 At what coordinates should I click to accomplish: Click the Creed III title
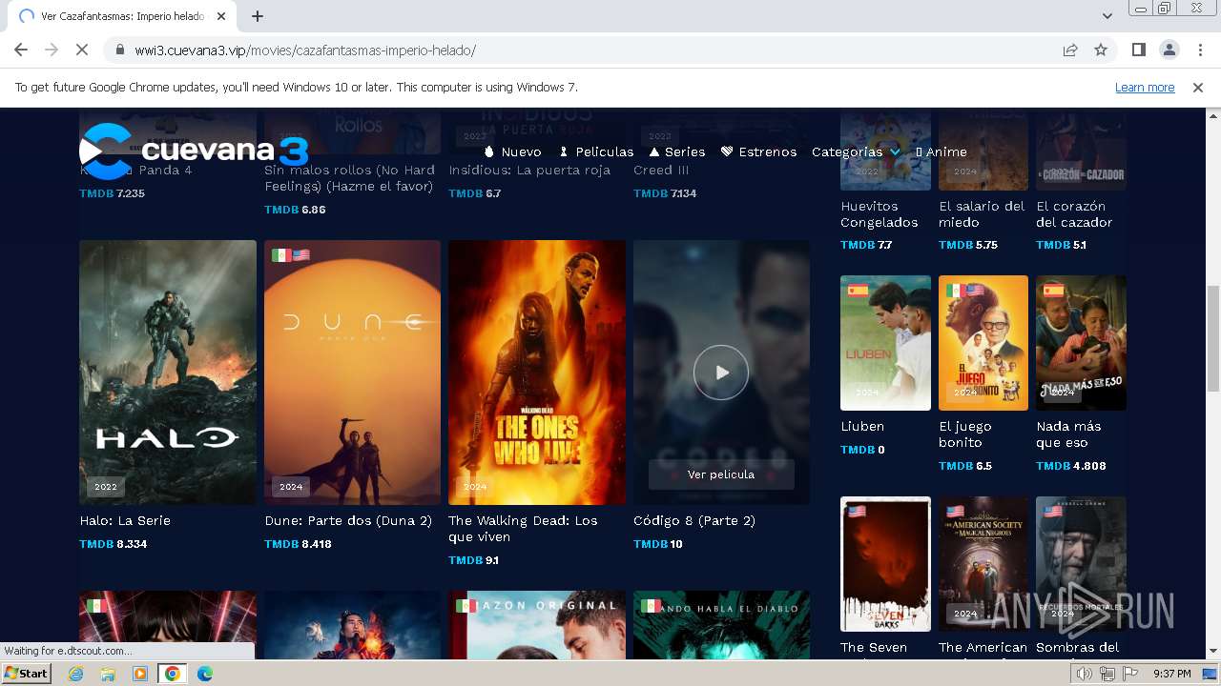[661, 170]
